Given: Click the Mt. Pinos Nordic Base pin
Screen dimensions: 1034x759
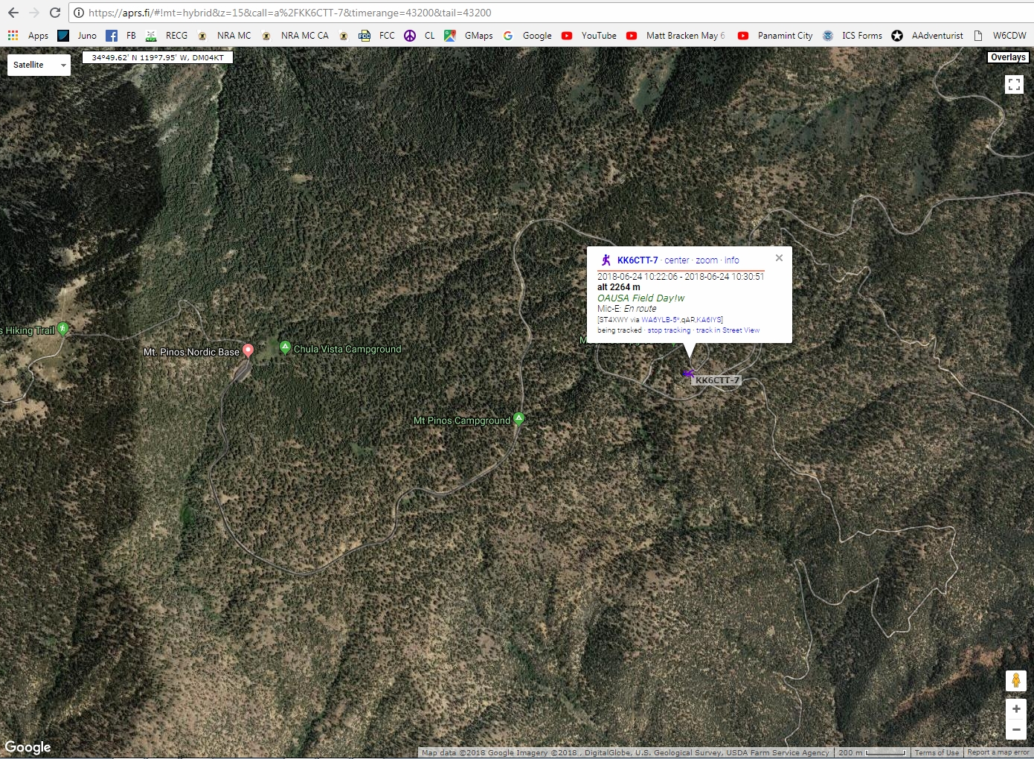Looking at the screenshot, I should tap(248, 350).
